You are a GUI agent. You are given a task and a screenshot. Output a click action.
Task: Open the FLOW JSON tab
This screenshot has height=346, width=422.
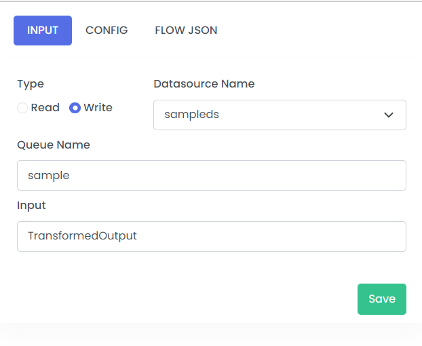pyautogui.click(x=186, y=31)
